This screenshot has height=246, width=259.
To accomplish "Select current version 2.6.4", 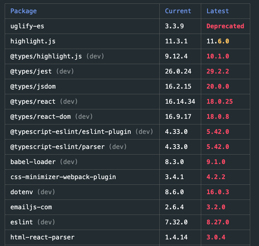I will click(174, 207).
